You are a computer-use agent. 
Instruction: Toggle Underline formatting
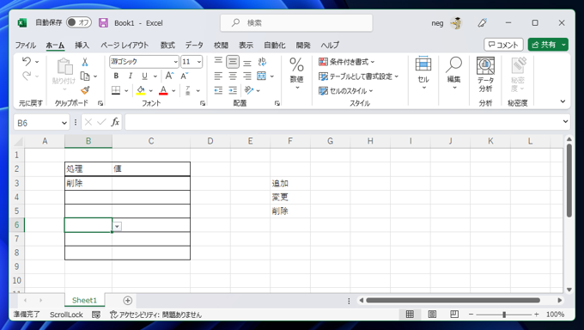(144, 76)
